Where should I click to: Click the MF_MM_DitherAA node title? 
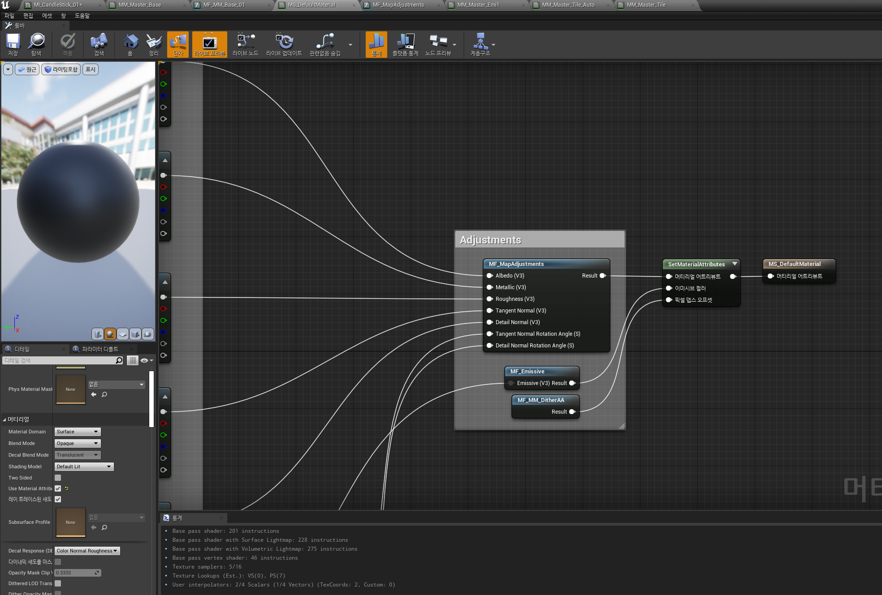pyautogui.click(x=541, y=400)
